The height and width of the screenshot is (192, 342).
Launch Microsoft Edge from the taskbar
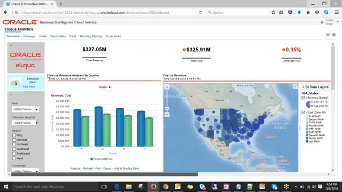[116, 187]
